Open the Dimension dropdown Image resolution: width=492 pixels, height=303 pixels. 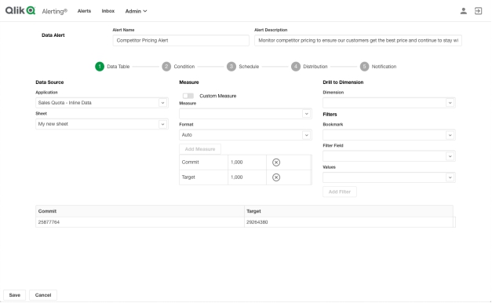(x=388, y=103)
